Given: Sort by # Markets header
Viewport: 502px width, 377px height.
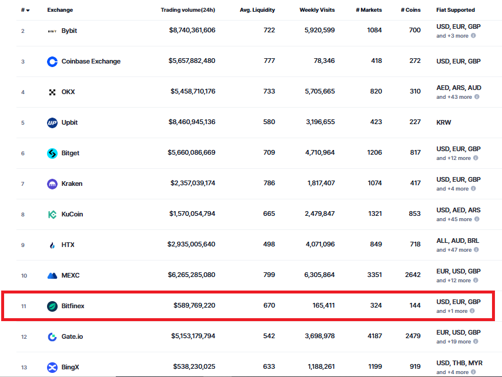Looking at the screenshot, I should 369,10.
